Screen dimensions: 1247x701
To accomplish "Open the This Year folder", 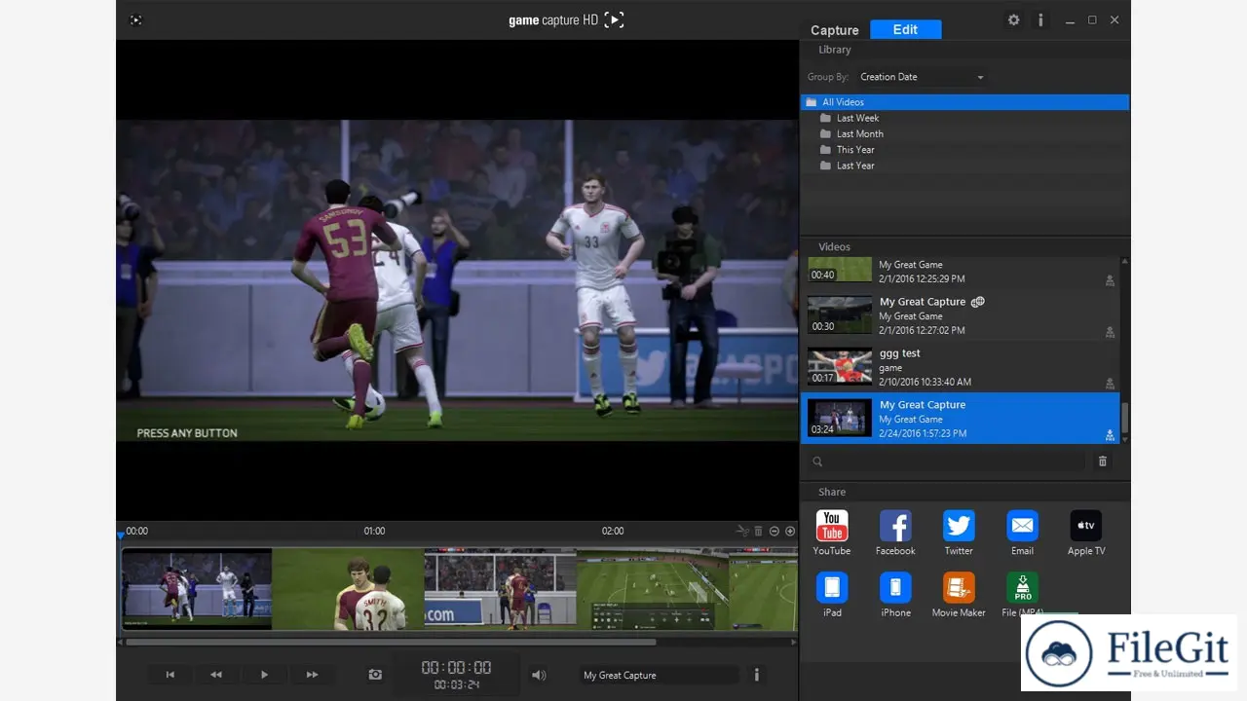I will pos(855,149).
